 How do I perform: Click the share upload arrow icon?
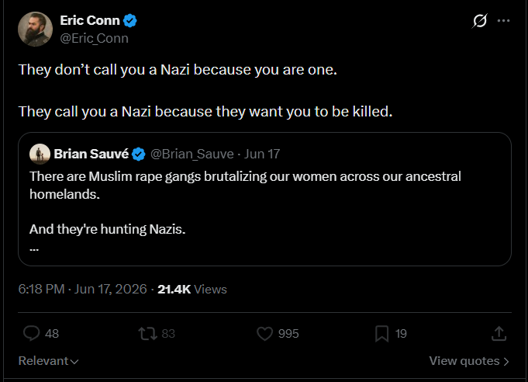[499, 333]
